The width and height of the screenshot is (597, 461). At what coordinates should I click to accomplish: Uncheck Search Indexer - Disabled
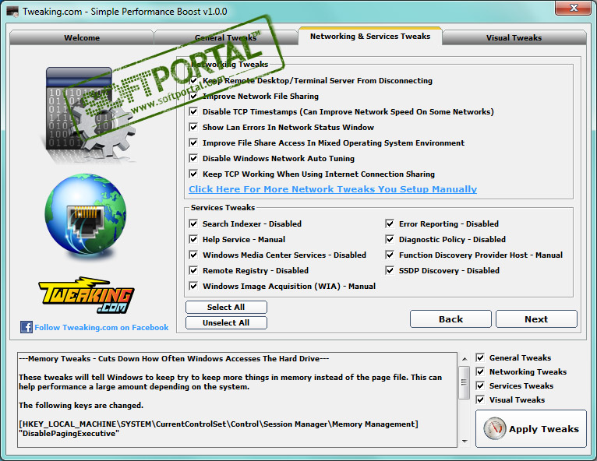[193, 223]
